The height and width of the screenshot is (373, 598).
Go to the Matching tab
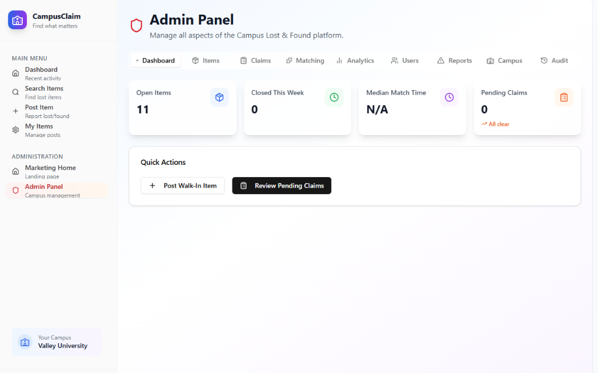pyautogui.click(x=305, y=60)
